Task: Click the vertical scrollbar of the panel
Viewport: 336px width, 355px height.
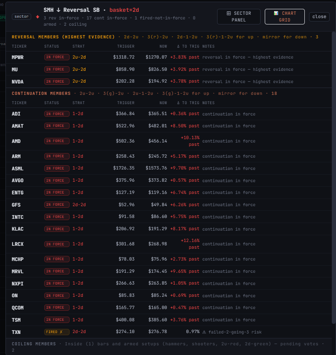Action: 334,178
